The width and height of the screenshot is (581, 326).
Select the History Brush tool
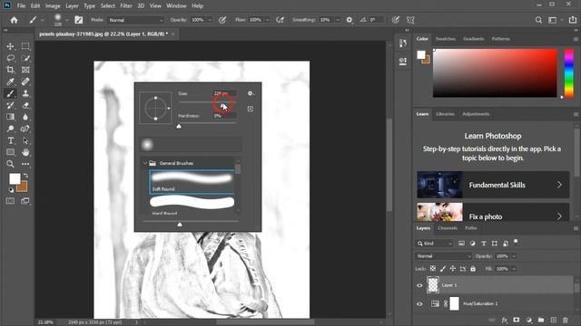coord(10,105)
